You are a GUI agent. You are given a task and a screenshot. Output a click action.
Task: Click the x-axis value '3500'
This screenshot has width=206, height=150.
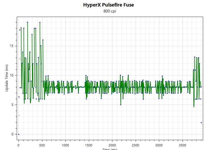[182, 145]
